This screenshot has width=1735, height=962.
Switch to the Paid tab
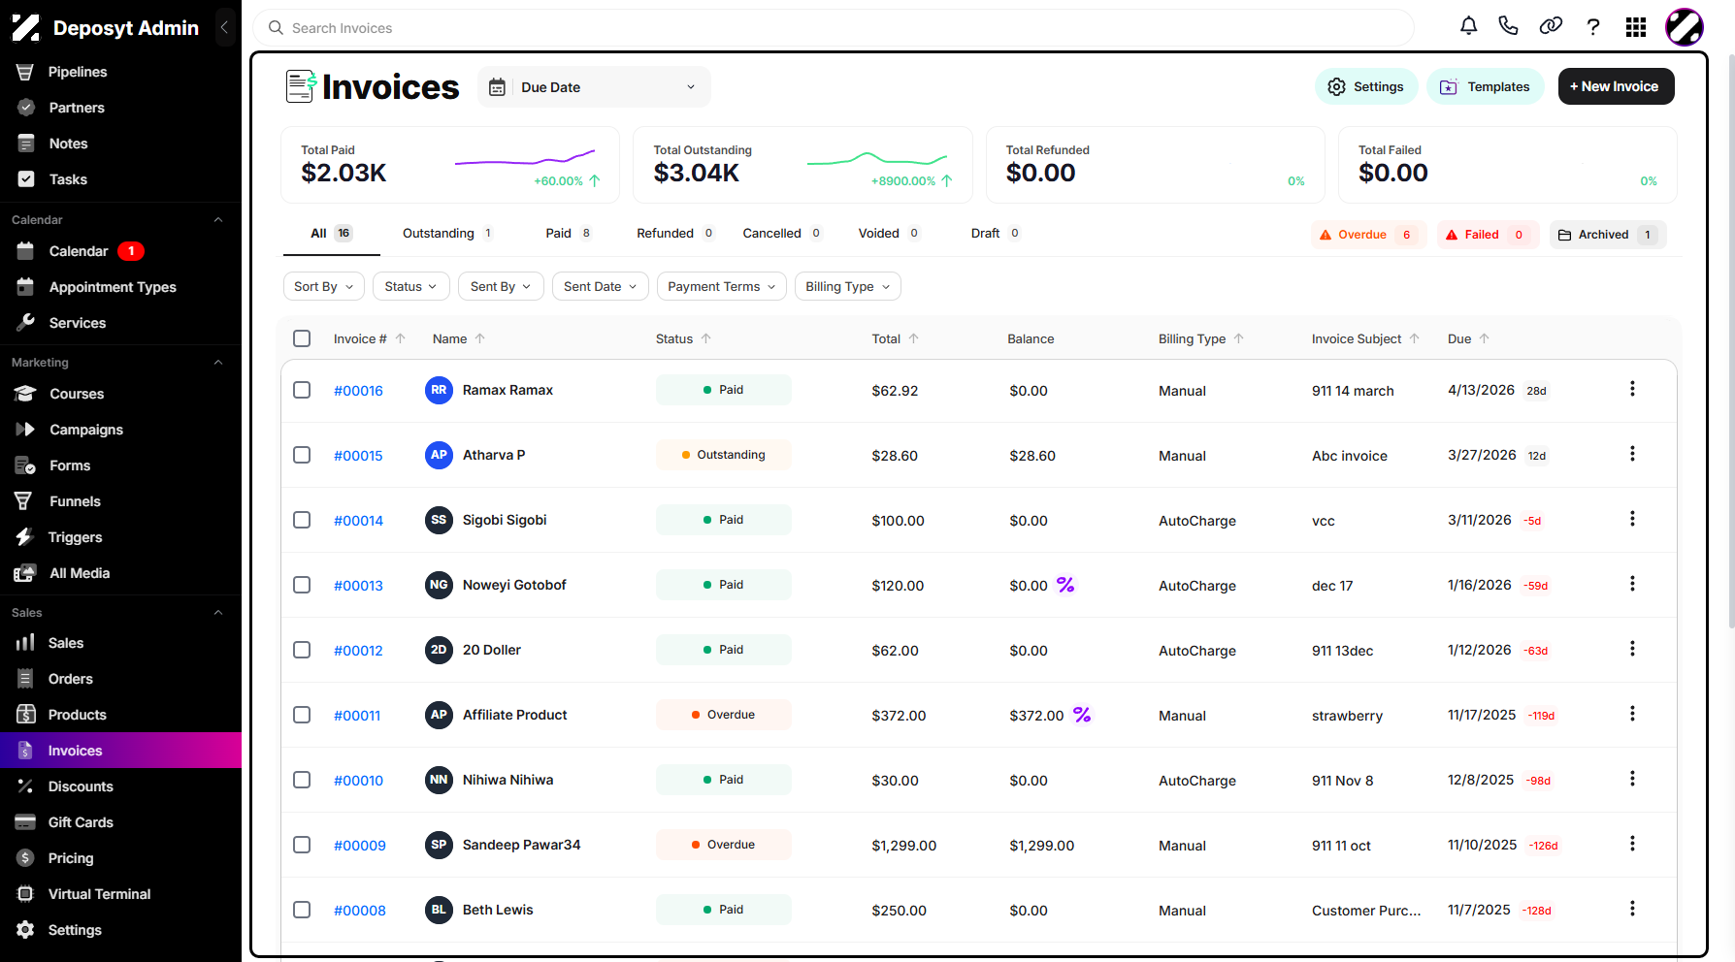click(570, 234)
